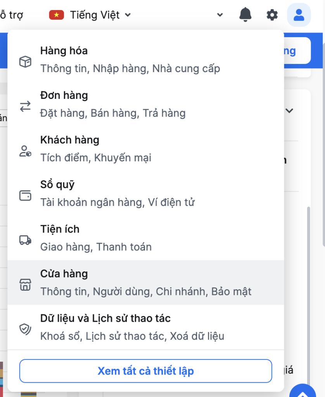Click the shield icon for Dữ liệu
325x397 pixels.
pyautogui.click(x=25, y=329)
